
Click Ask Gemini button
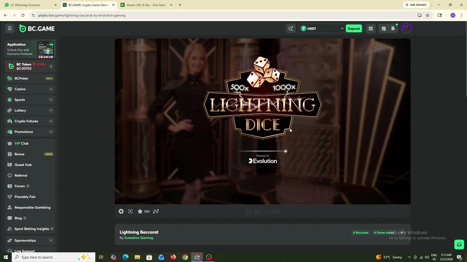pos(416,5)
